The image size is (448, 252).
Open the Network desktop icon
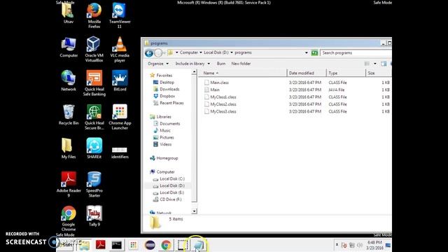pyautogui.click(x=69, y=81)
